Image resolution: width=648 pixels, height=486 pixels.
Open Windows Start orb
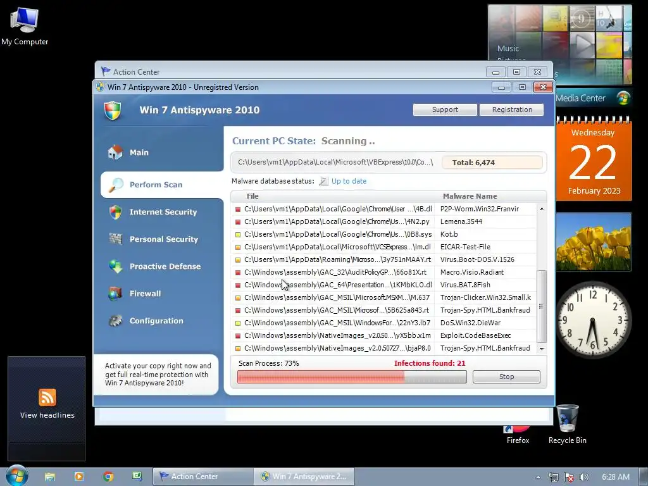pyautogui.click(x=17, y=476)
